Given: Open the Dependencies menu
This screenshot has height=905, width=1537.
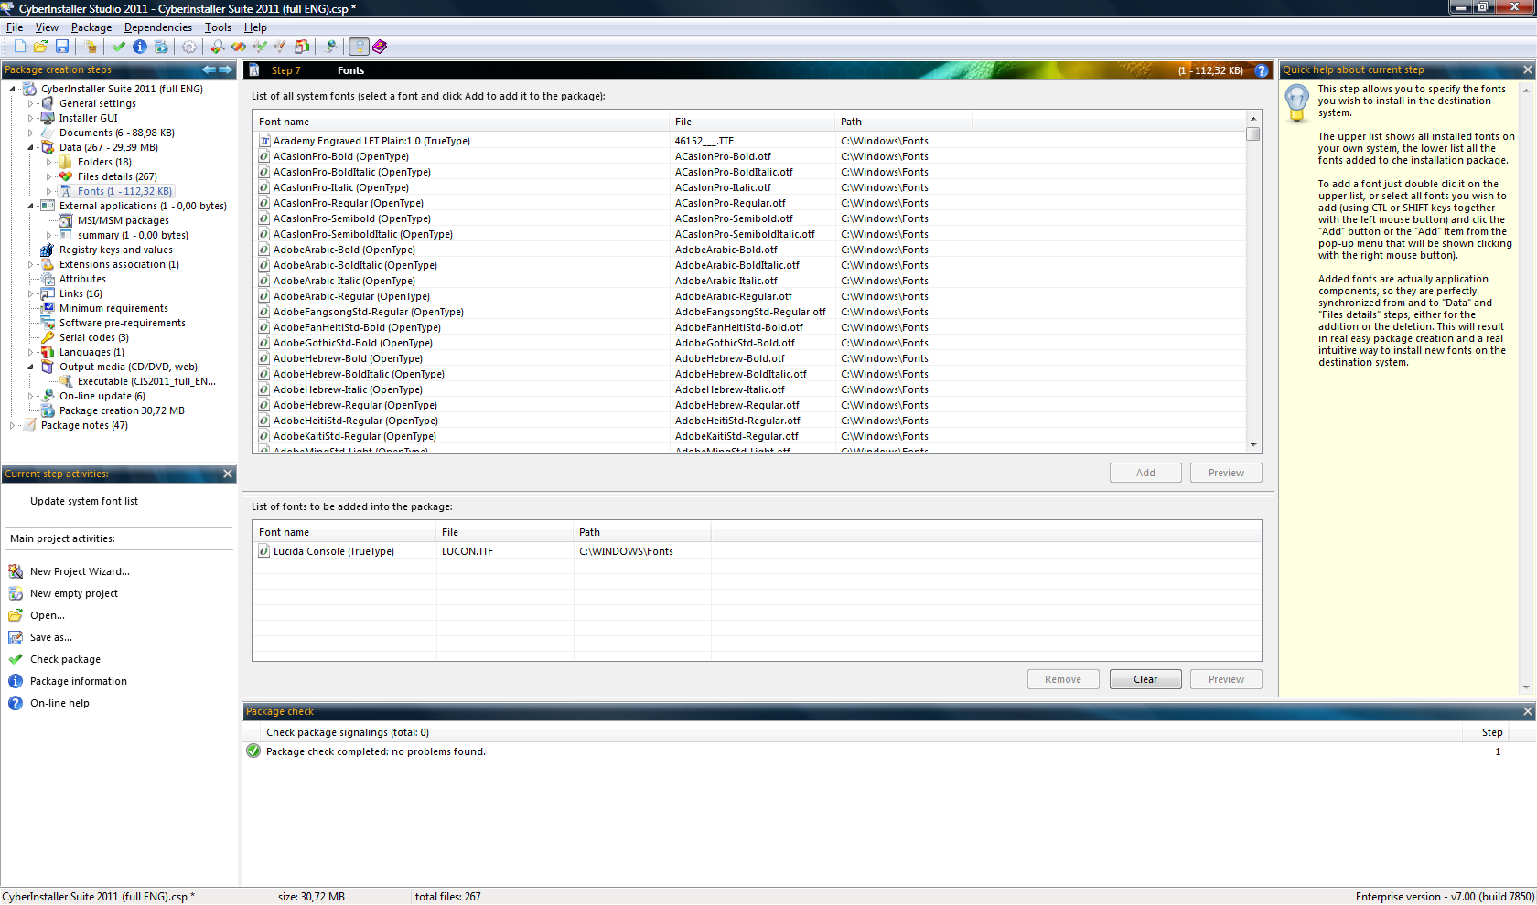Looking at the screenshot, I should (158, 27).
